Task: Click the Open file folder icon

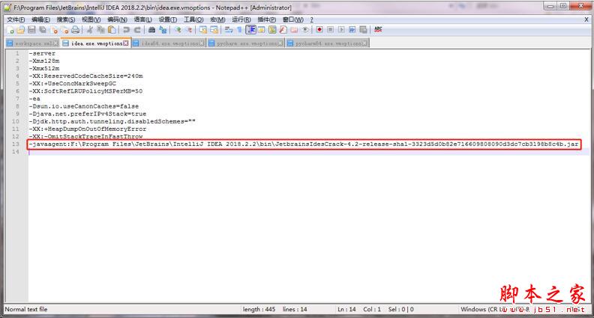Action: (21, 30)
